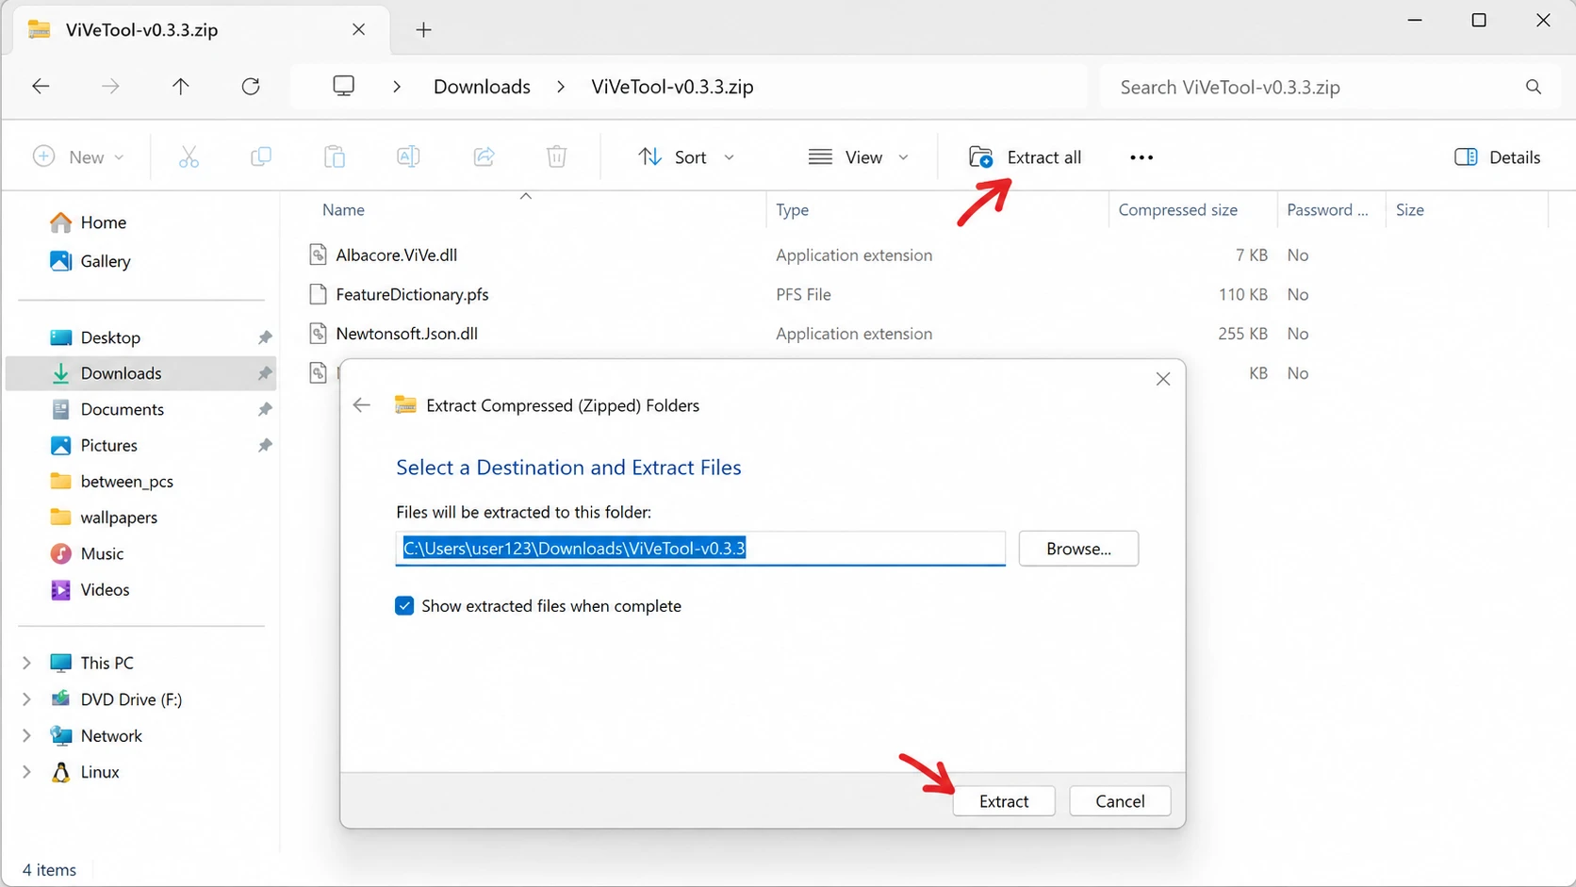
Task: Click the pin icon beside Documents
Action: (x=265, y=409)
